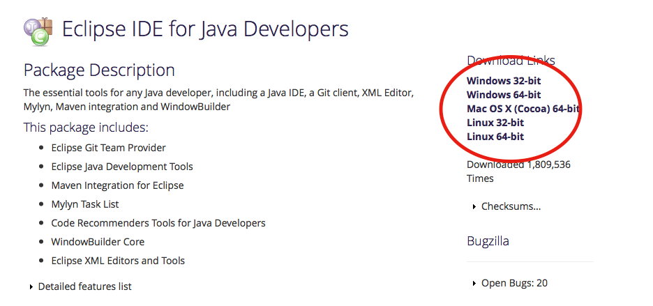Download the Linux 32-bit package

click(x=495, y=123)
